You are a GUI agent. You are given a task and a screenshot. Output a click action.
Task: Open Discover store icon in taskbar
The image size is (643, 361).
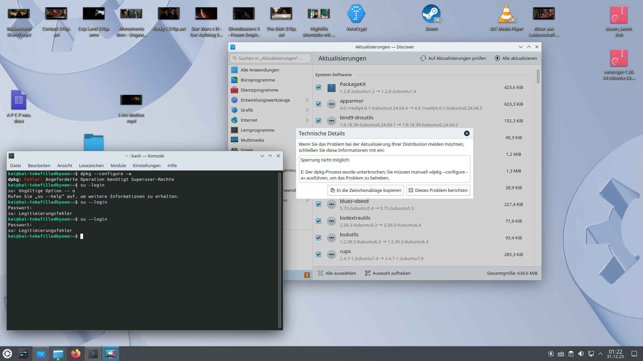pyautogui.click(x=41, y=354)
